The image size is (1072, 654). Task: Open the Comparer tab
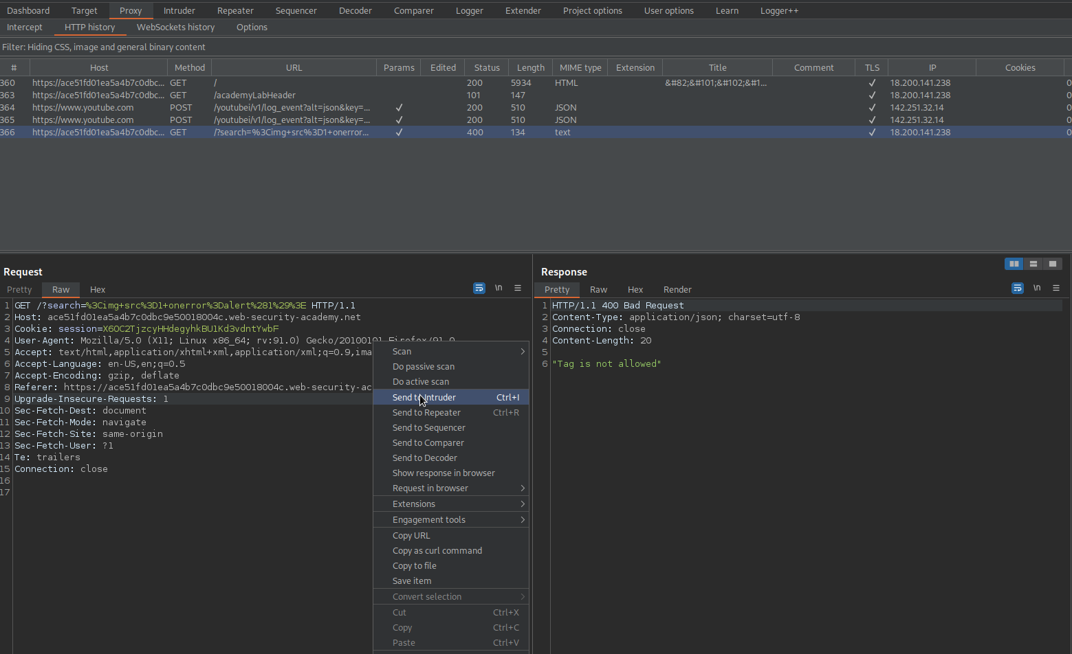[414, 10]
